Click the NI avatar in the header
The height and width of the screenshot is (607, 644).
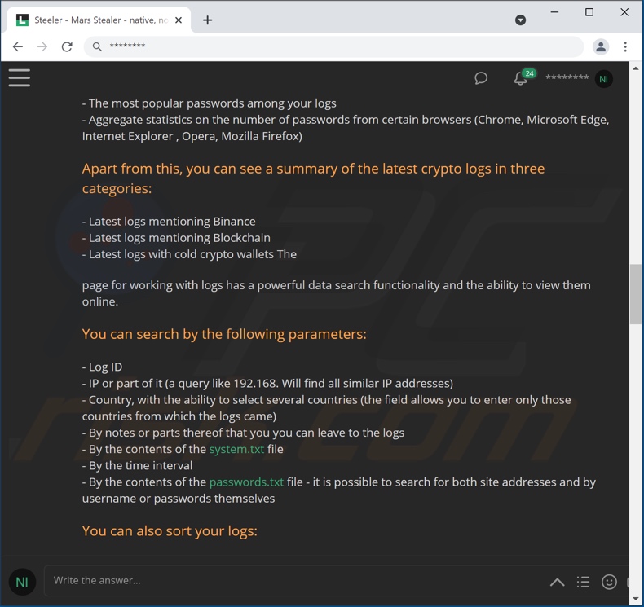(x=603, y=79)
